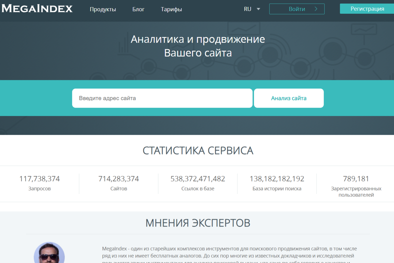This screenshot has height=263, width=394.
Task: Click the Анализ сайта button
Action: [289, 98]
